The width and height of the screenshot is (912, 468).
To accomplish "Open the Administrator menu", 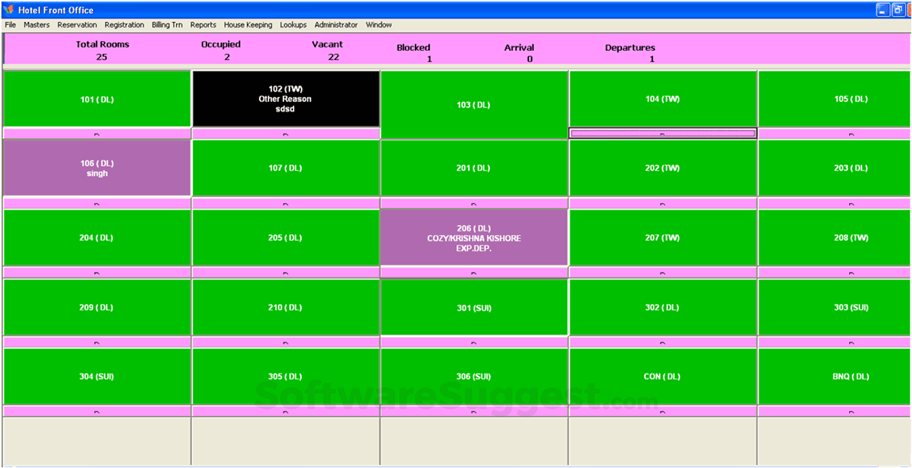I will 336,24.
